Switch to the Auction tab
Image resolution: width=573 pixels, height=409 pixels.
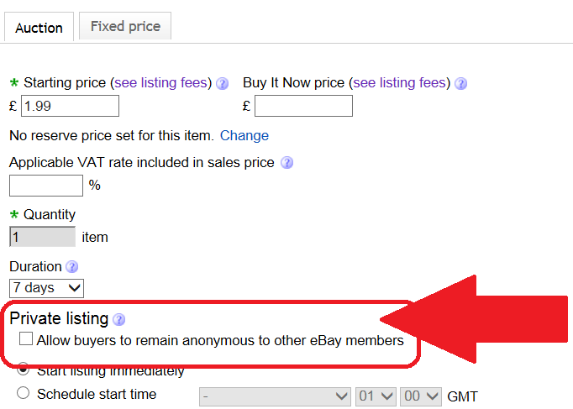pos(39,28)
